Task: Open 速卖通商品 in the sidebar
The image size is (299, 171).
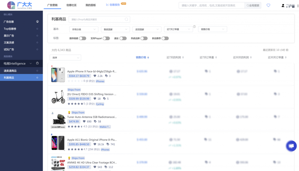Action: 21,71
